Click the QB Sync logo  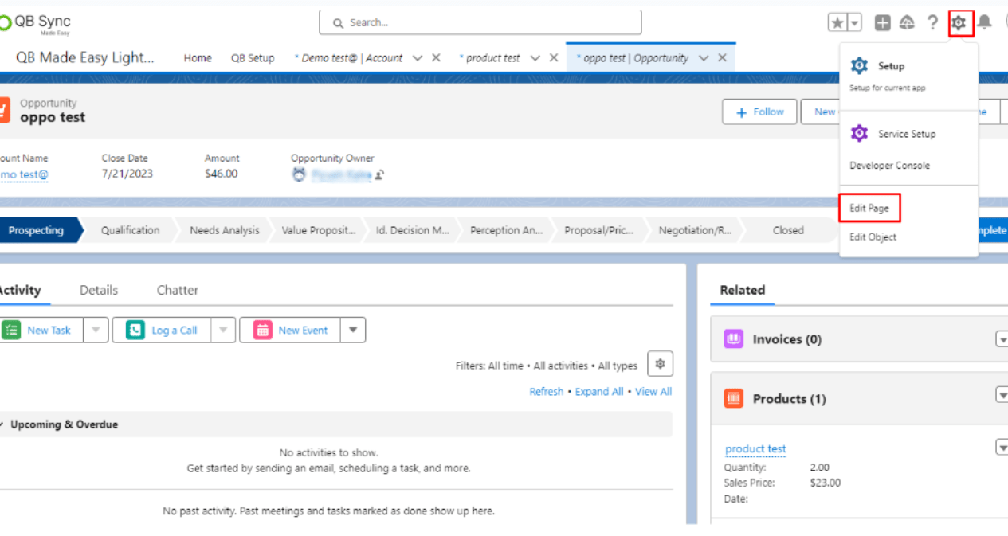coord(36,24)
